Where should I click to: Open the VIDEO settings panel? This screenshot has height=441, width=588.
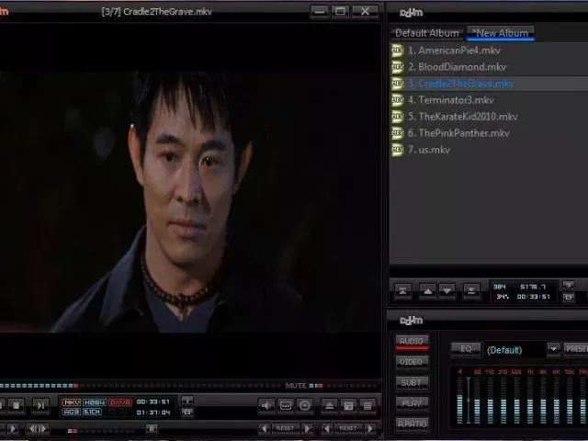point(413,362)
